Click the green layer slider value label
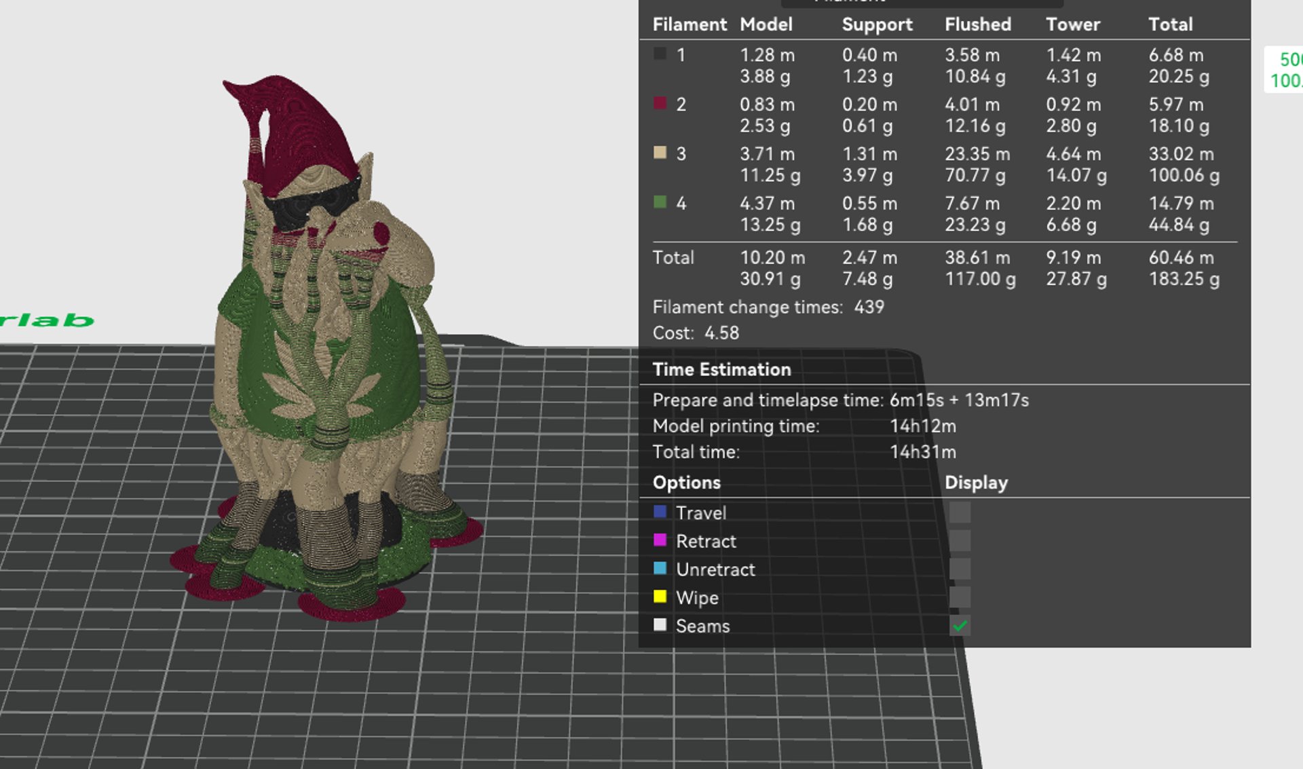The height and width of the screenshot is (769, 1303). (x=1286, y=70)
